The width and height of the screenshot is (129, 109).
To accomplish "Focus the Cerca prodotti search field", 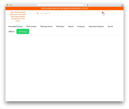I will tap(64, 13).
